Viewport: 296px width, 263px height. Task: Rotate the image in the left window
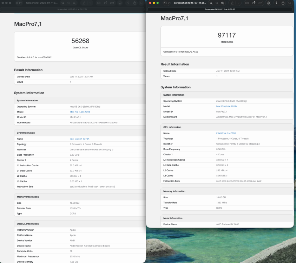click(106, 3)
